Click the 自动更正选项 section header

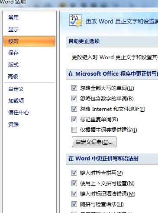(x=84, y=41)
